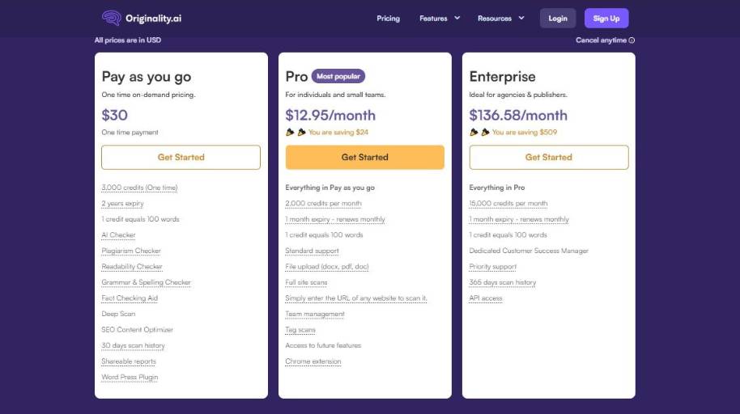Click the Team management feature link

314,314
